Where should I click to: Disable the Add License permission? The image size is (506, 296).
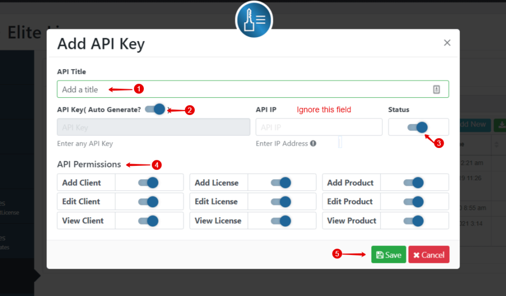(x=282, y=182)
